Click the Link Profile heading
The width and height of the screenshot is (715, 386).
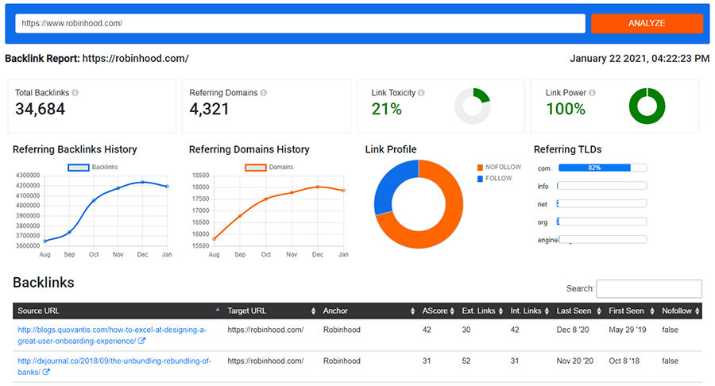(x=391, y=149)
